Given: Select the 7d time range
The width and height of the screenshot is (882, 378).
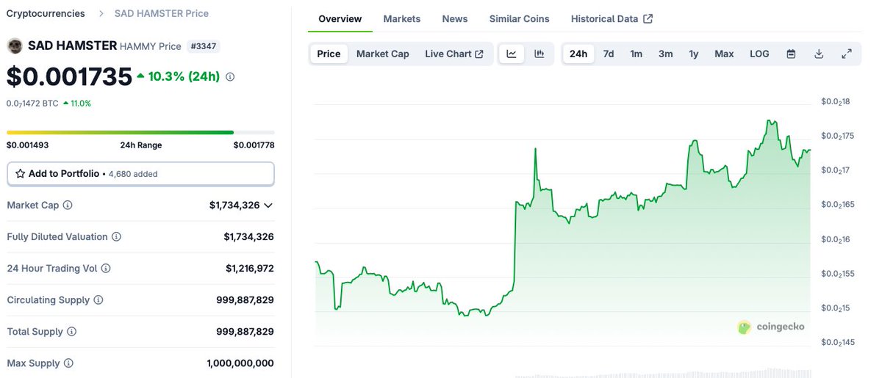Looking at the screenshot, I should [609, 54].
